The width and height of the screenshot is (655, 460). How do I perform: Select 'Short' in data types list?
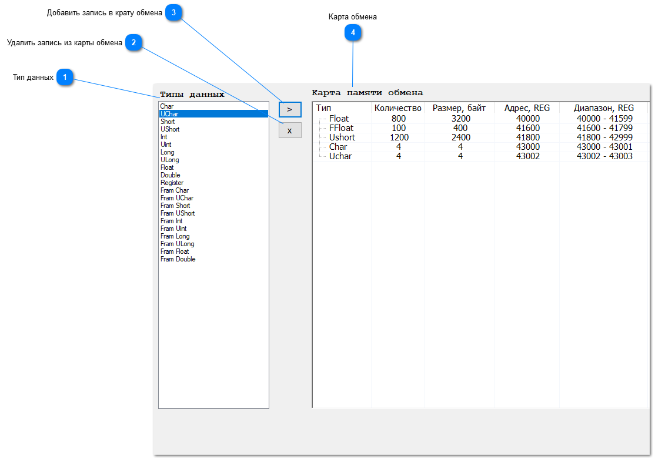(213, 122)
